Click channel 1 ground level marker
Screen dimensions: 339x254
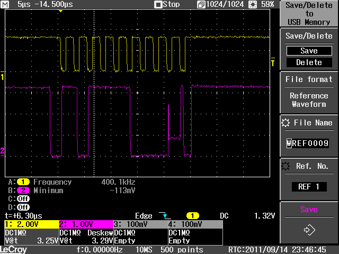(x=2, y=76)
